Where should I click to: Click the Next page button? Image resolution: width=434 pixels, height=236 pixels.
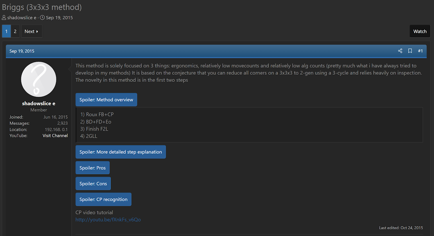point(32,31)
